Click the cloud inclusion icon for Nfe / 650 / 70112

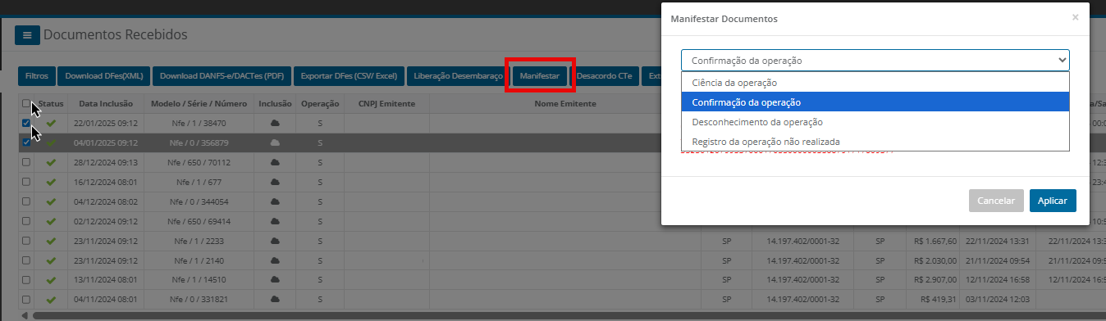[275, 162]
